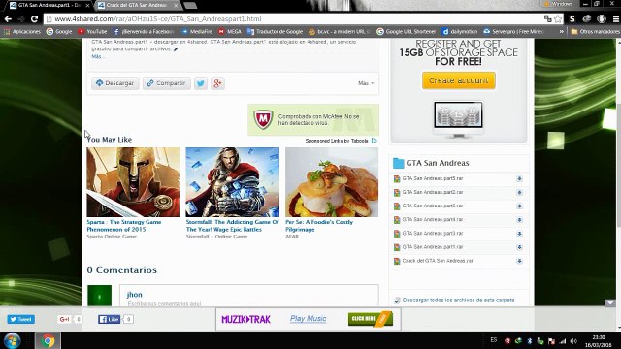Screen dimensions: 621x349
Task: Click the network signal tray icon
Action: [x=563, y=341]
